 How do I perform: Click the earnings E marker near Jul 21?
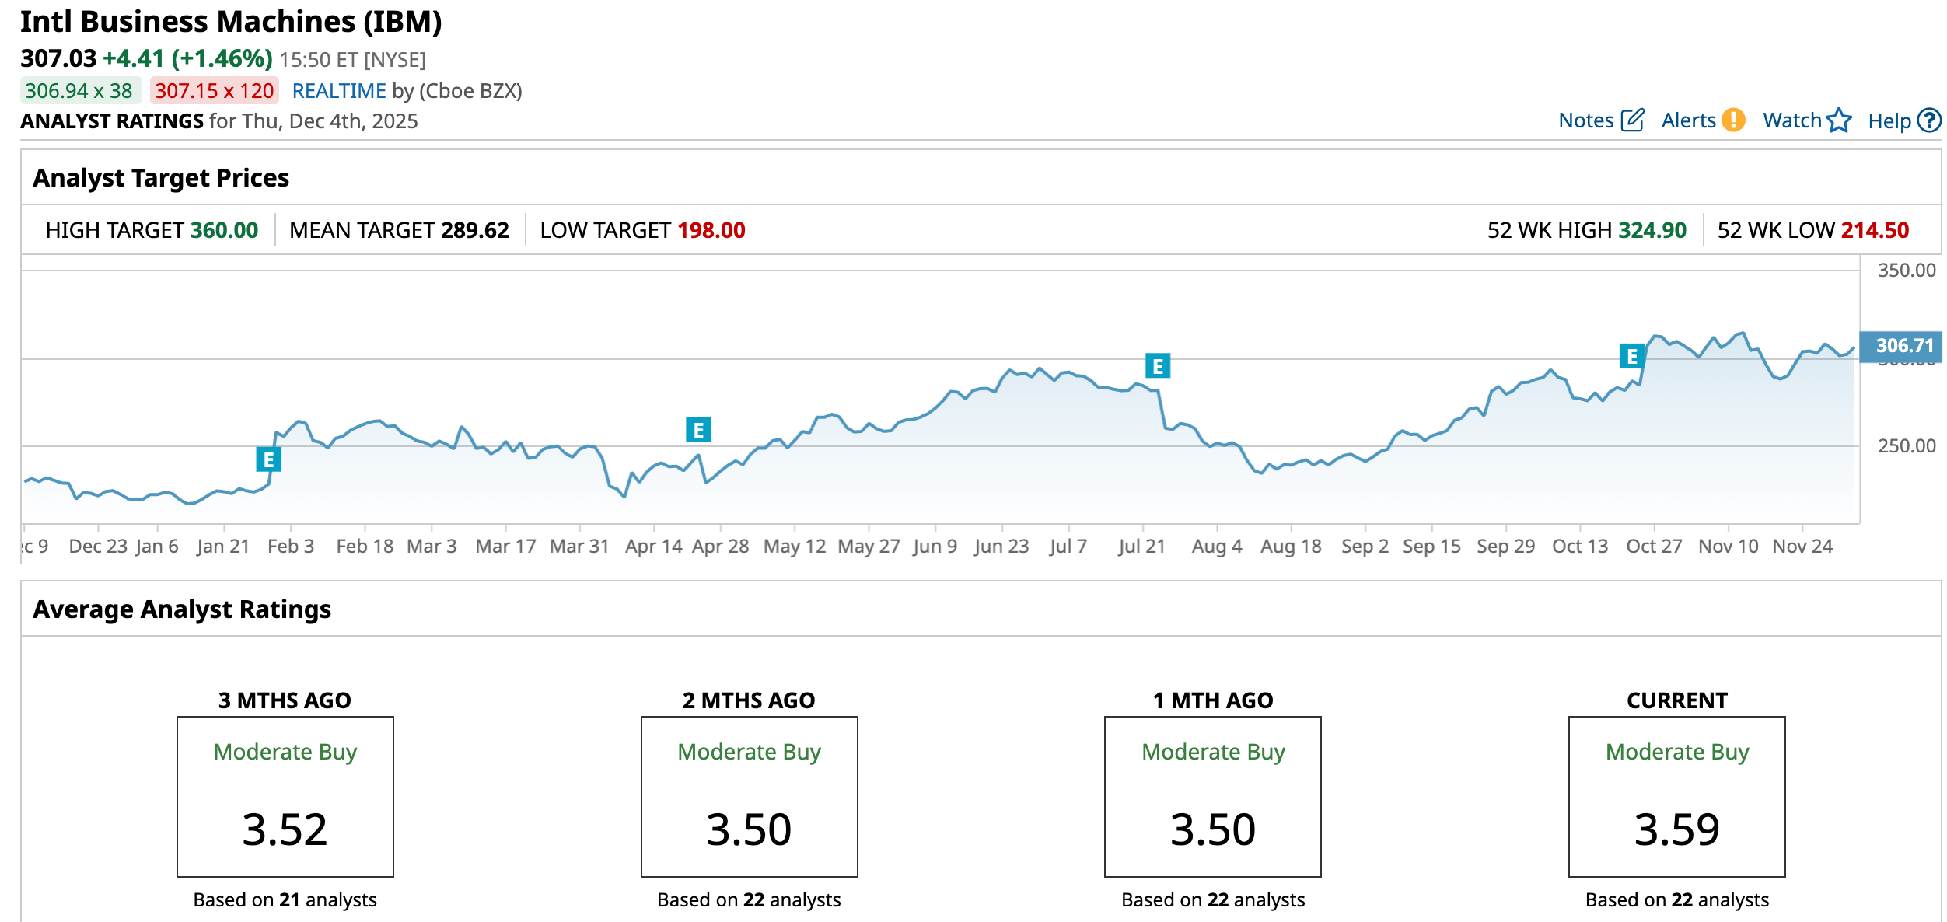(1158, 366)
